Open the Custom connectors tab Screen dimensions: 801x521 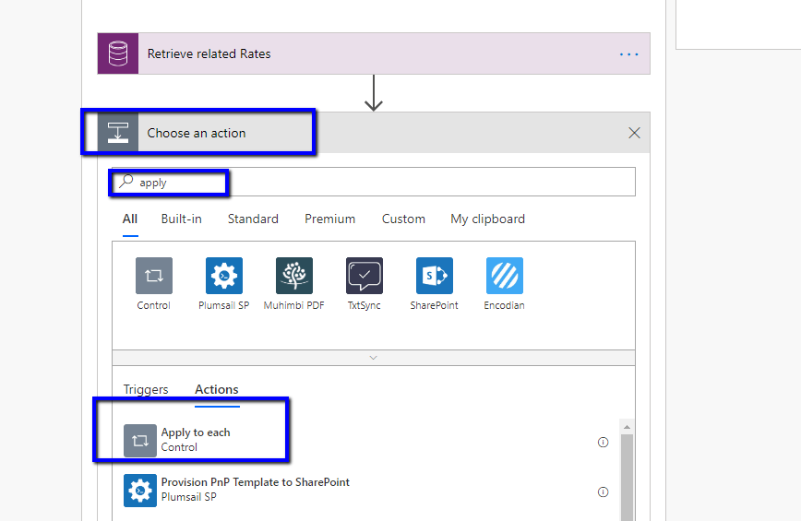click(403, 219)
